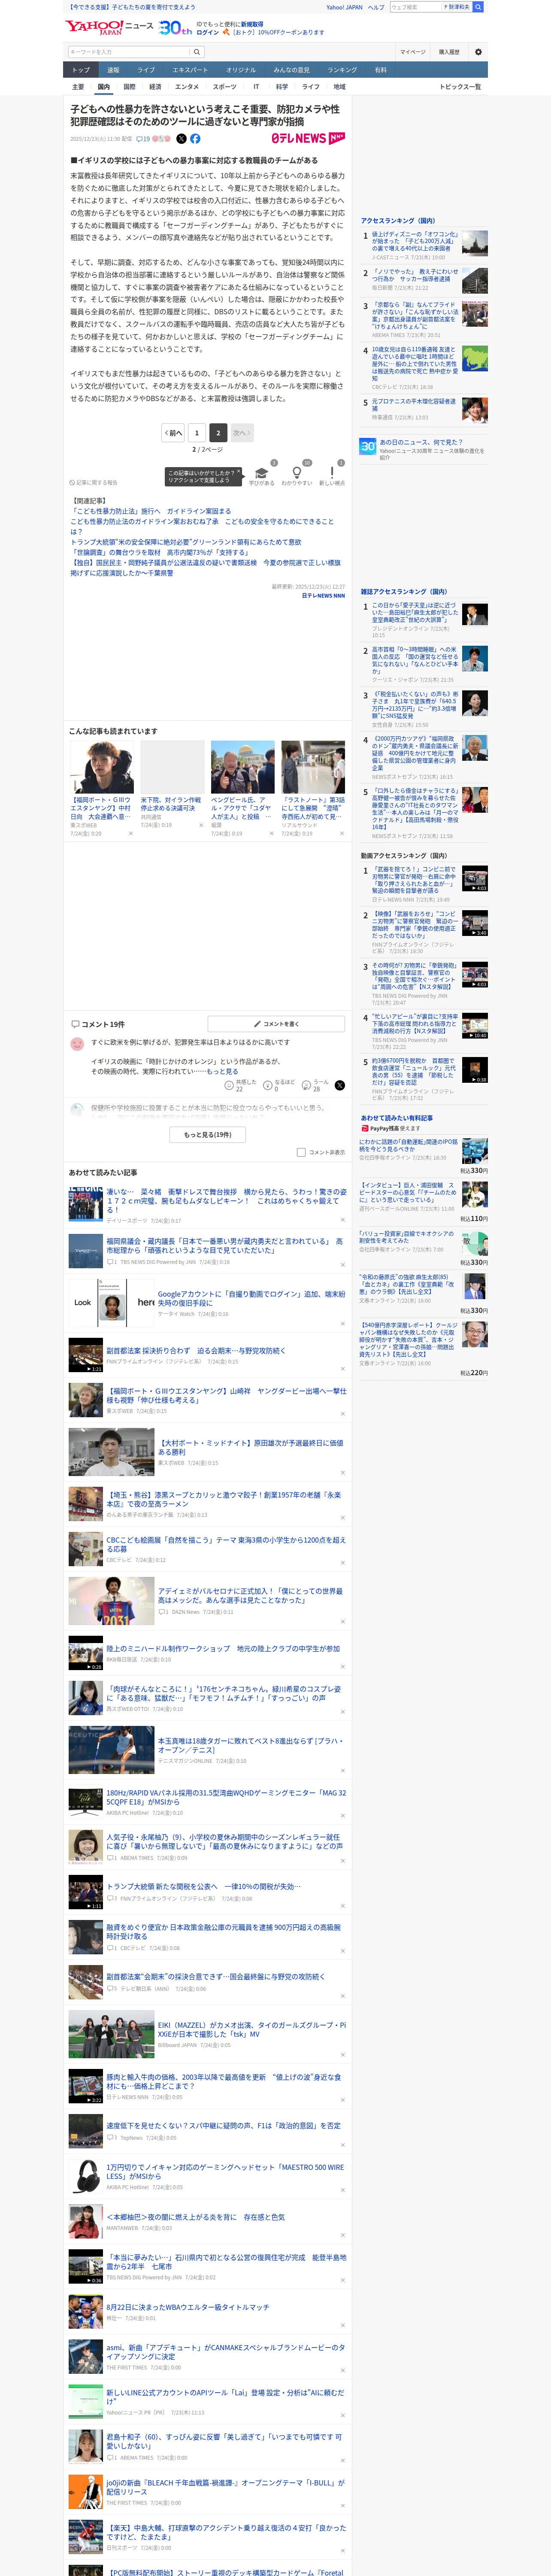React with わかりやすい lightbulb icon
551x2576 pixels.
coord(296,473)
